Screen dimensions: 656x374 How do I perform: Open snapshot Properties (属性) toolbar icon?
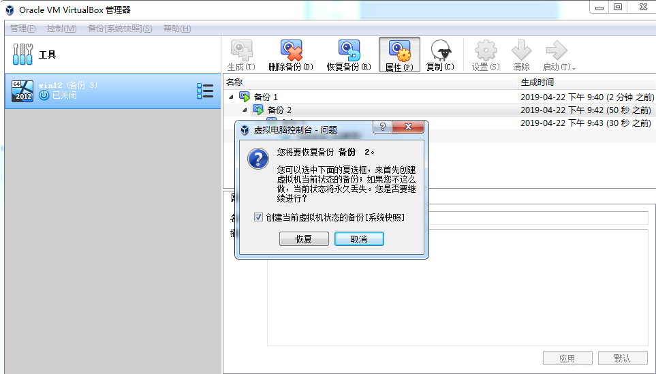[399, 51]
